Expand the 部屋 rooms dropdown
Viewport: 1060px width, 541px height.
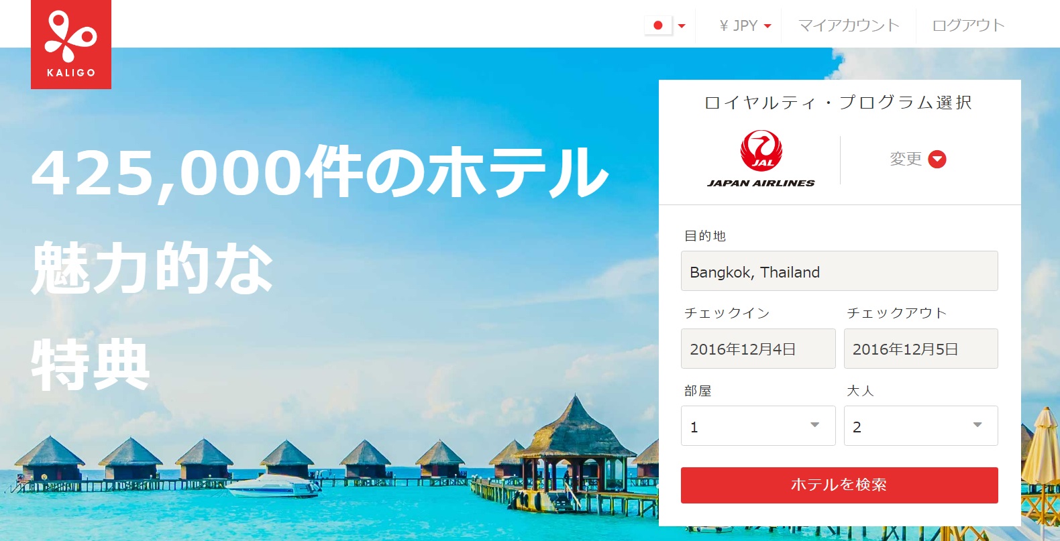click(x=758, y=426)
